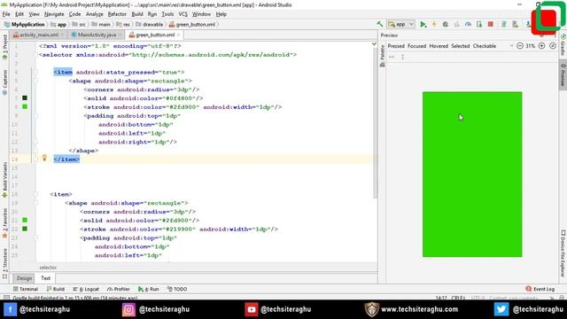567x319 pixels.
Task: Collapse the padding fold marker on line 23
Action: 35,238
